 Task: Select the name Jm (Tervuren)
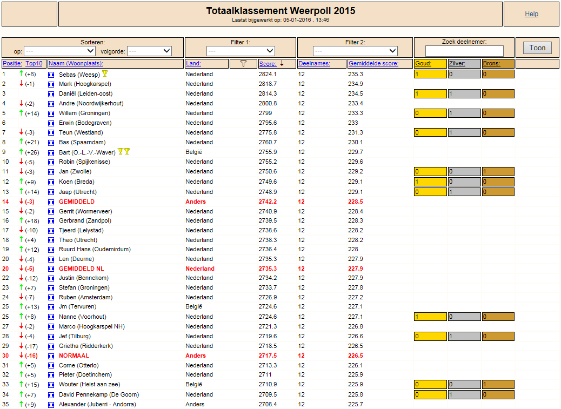pyautogui.click(x=78, y=307)
